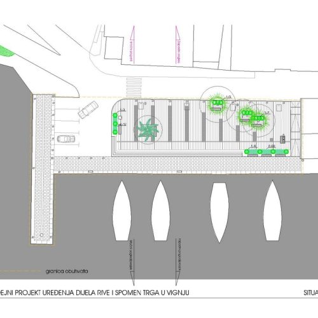Click the 'granica obuhvata' legend label
Screen dimensions: 318x318
67,271
